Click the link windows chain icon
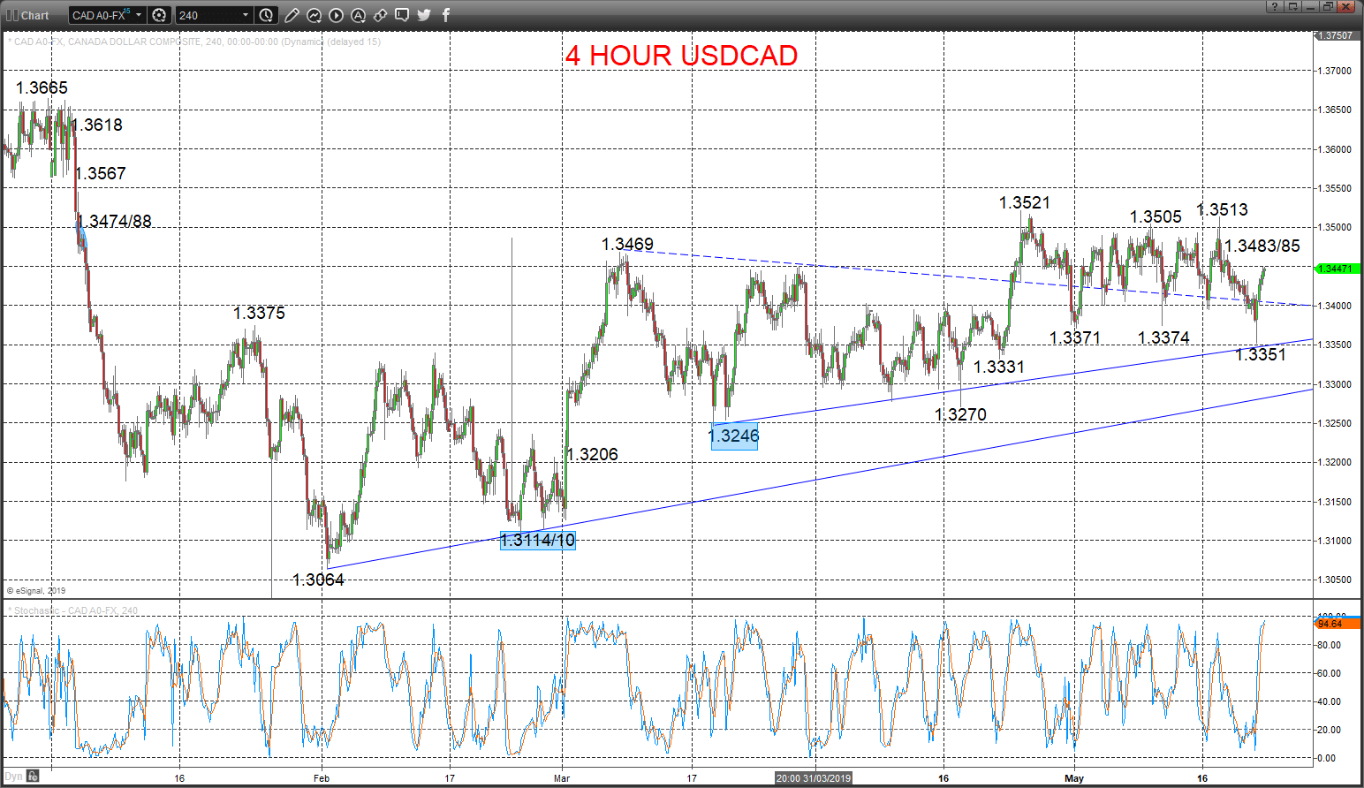This screenshot has height=788, width=1364. coord(380,15)
